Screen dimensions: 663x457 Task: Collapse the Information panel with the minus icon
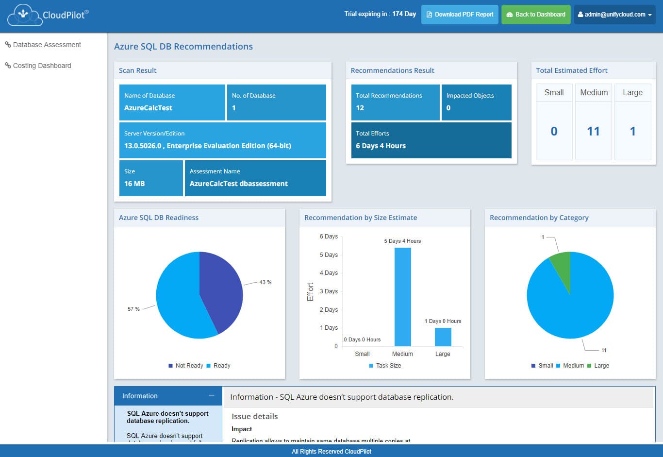click(x=212, y=396)
